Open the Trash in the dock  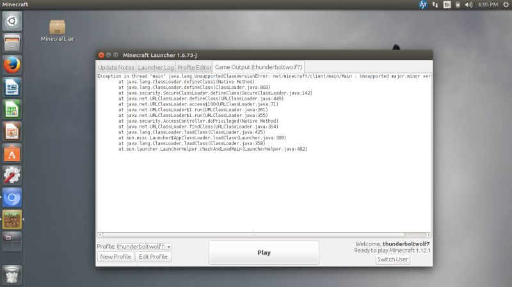(x=12, y=275)
